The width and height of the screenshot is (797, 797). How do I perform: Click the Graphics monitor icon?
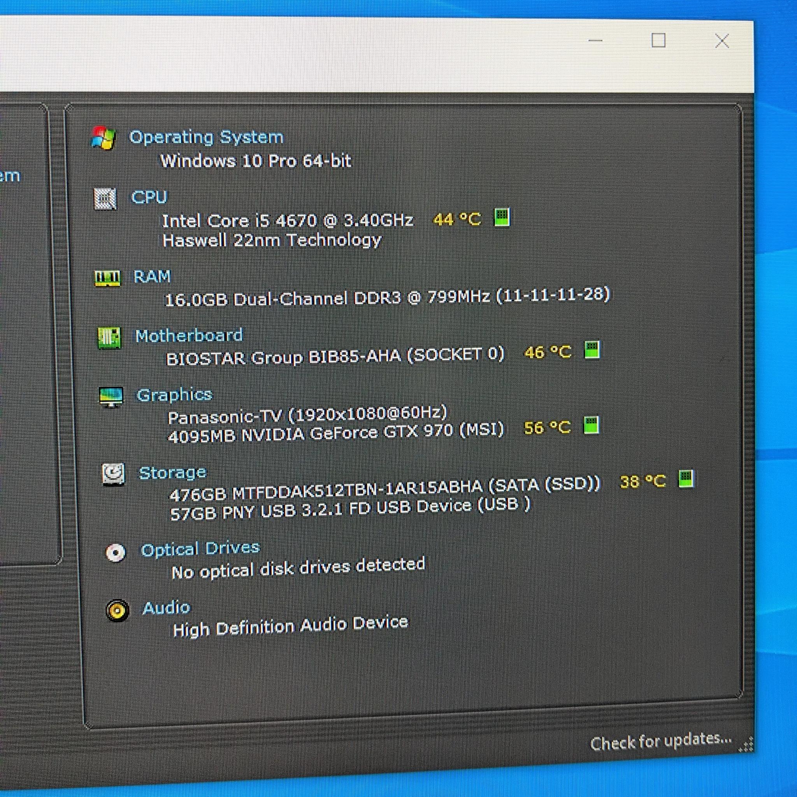click(111, 397)
